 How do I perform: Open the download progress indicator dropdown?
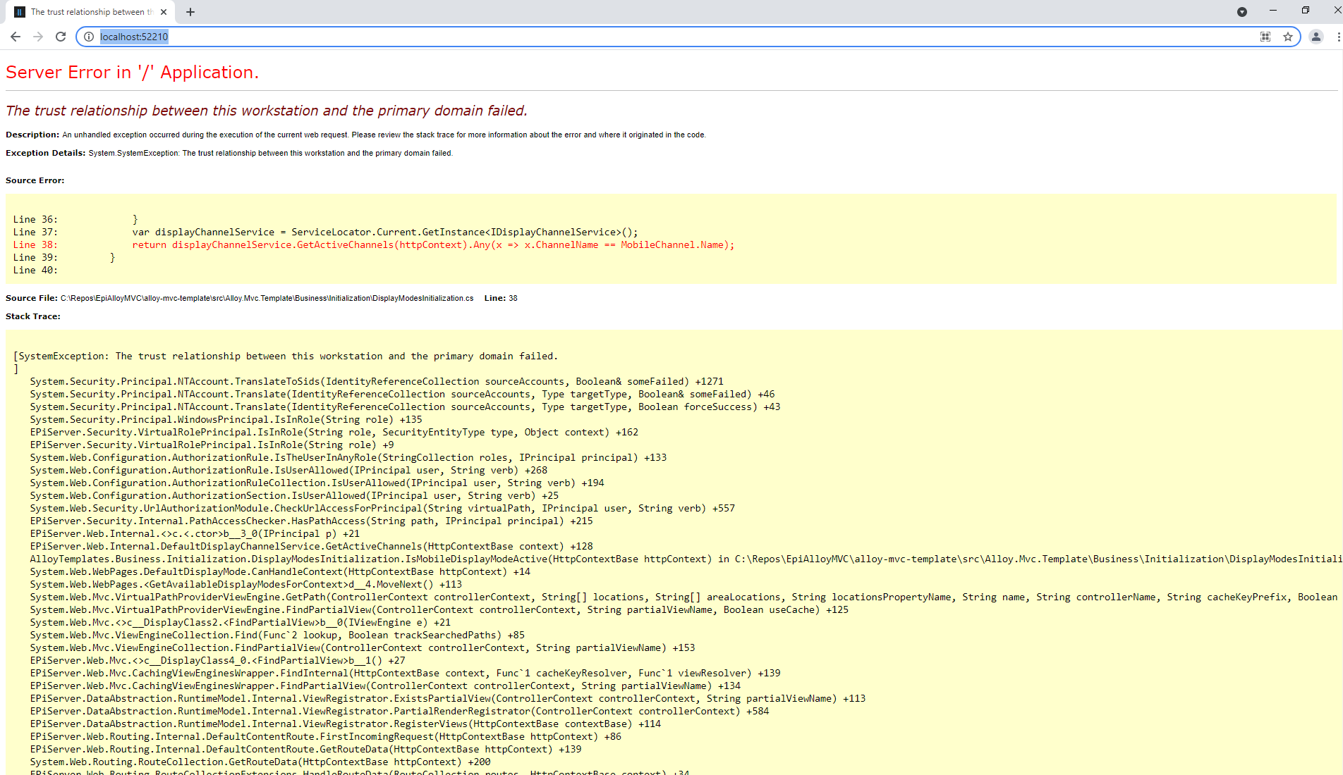(x=1242, y=11)
